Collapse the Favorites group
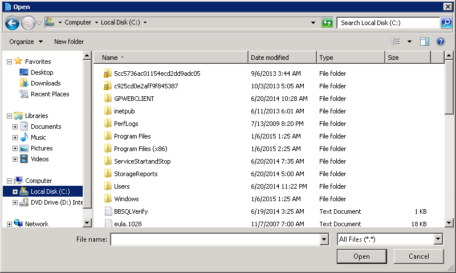 click(9, 62)
